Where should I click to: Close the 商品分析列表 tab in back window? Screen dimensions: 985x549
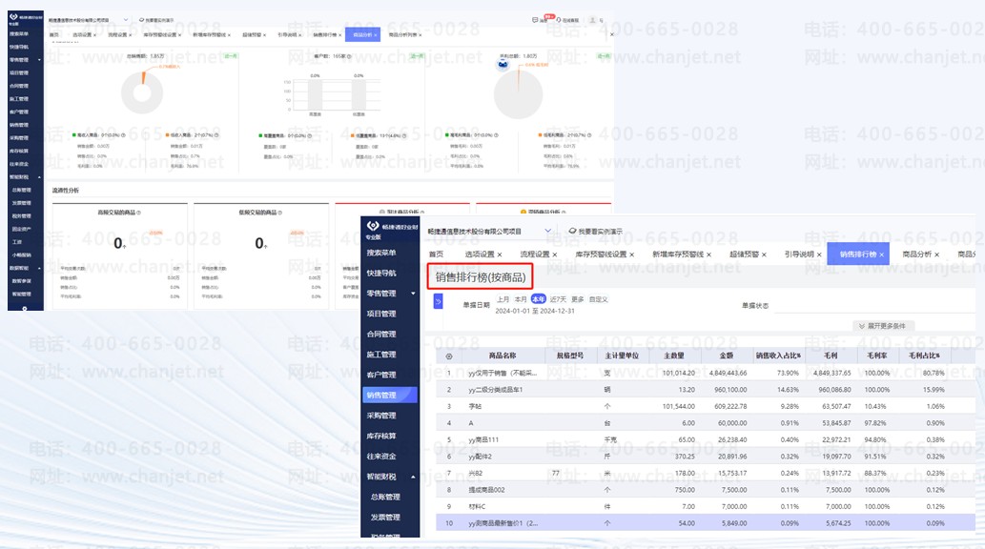tap(420, 35)
